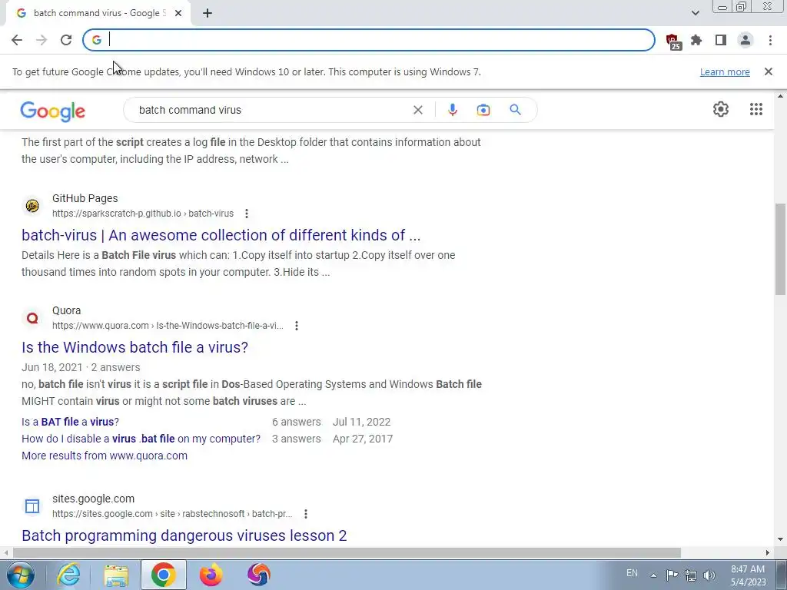The height and width of the screenshot is (590, 787).
Task: Select the batch command virus tab
Action: (x=98, y=14)
